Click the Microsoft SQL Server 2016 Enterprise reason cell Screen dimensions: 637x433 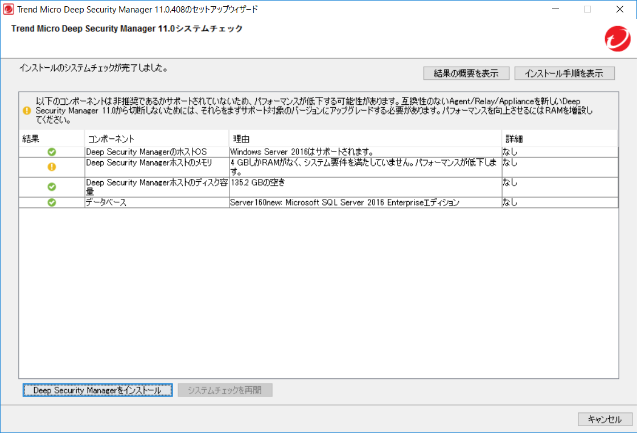click(x=365, y=202)
